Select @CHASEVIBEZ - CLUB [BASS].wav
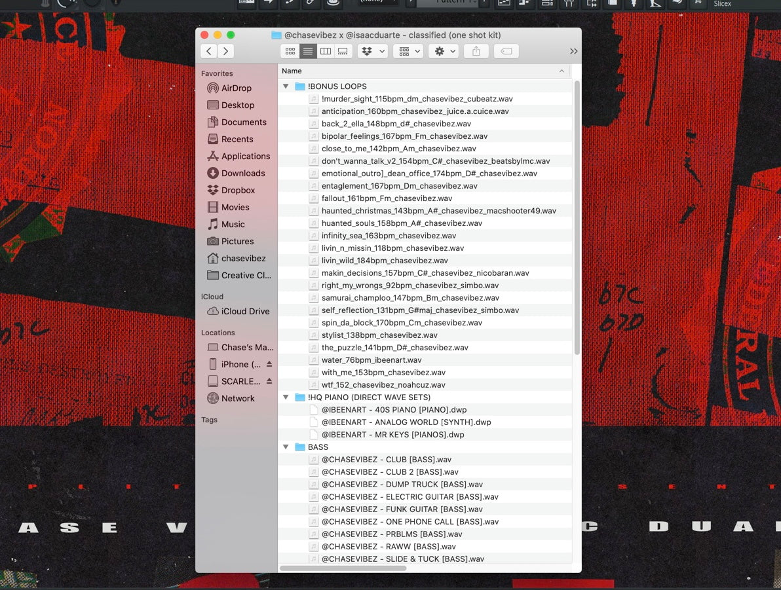 click(x=425, y=460)
